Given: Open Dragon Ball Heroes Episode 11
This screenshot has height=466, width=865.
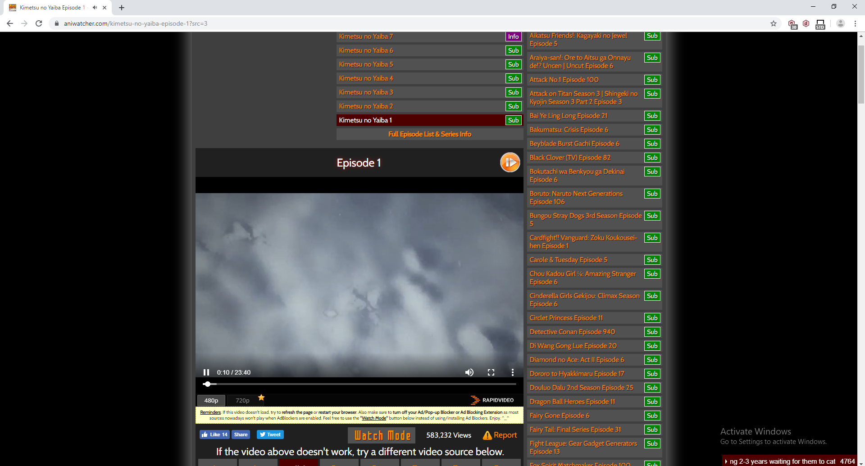Looking at the screenshot, I should coord(572,402).
